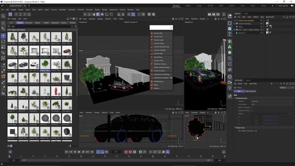Choose About from the Corona menu
295x166 pixels.
(x=161, y=88)
